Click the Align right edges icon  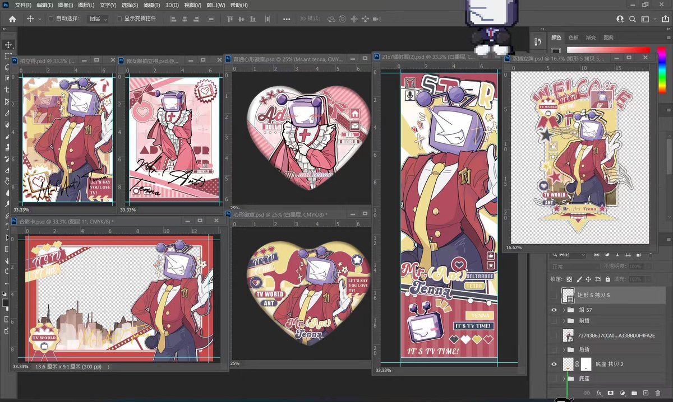pos(196,19)
